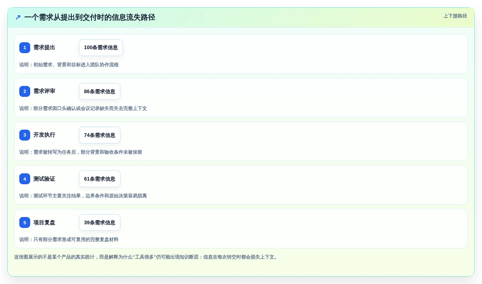Click the arrow icon beside the title

pyautogui.click(x=18, y=17)
